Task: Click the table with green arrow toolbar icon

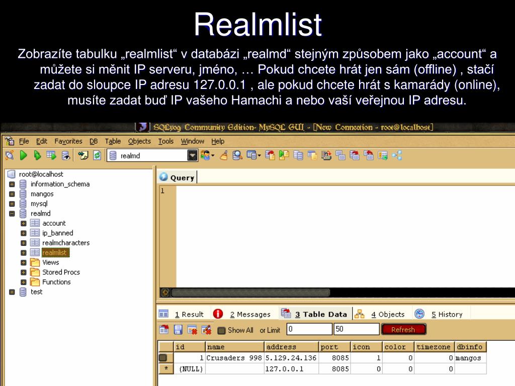Action: (383, 155)
